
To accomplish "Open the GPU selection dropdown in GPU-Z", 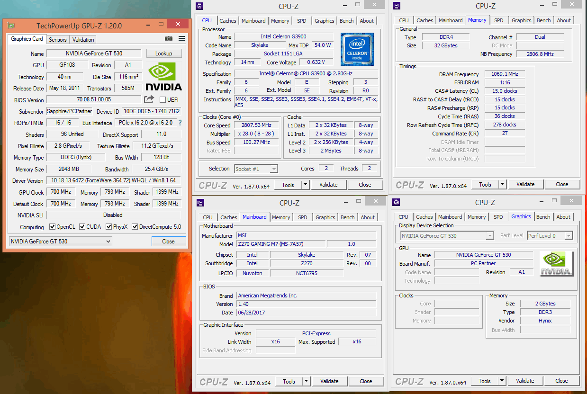I will tap(60, 242).
